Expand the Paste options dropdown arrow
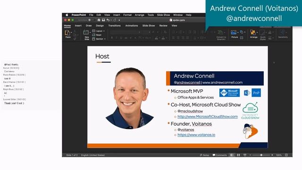Viewport: 302px width, 170px height. tap(71, 33)
